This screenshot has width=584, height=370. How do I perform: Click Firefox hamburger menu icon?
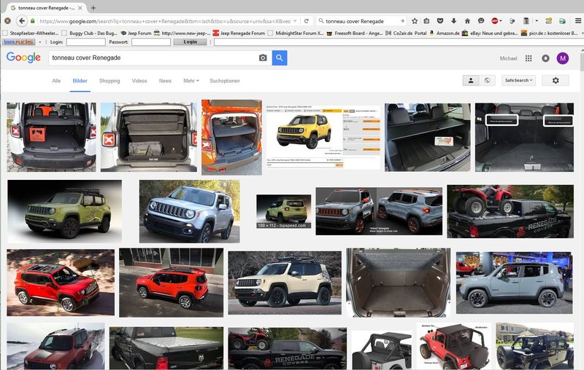[575, 21]
